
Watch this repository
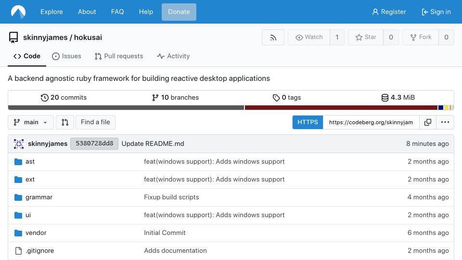(309, 38)
